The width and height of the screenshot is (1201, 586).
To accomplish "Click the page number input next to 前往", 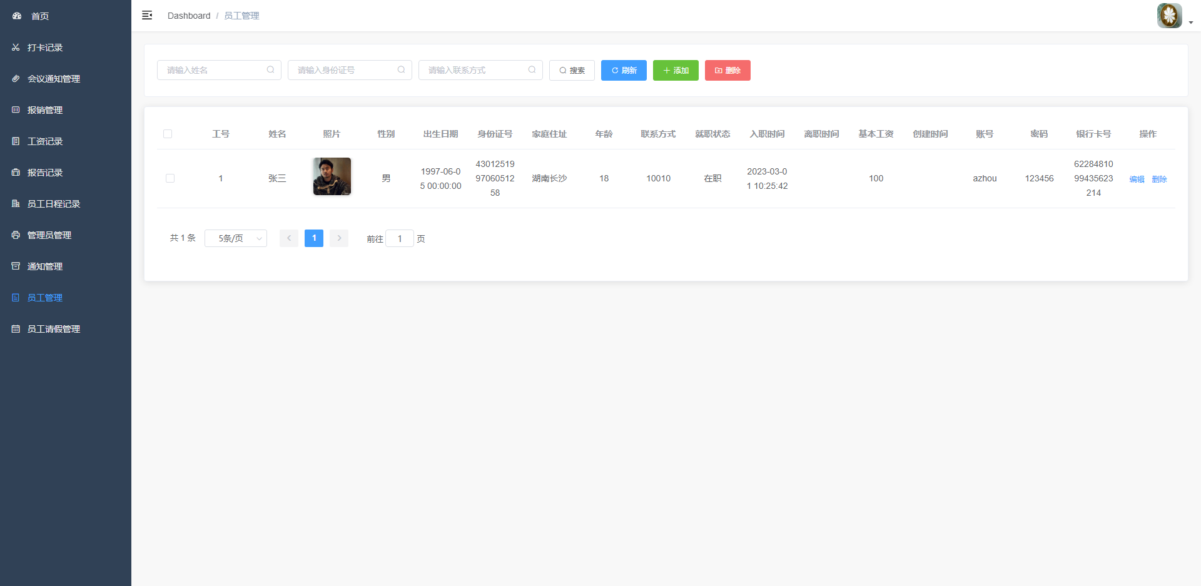I will point(400,238).
